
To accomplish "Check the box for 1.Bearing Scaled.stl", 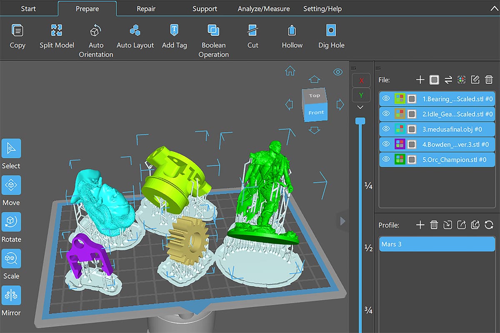I will coord(412,99).
